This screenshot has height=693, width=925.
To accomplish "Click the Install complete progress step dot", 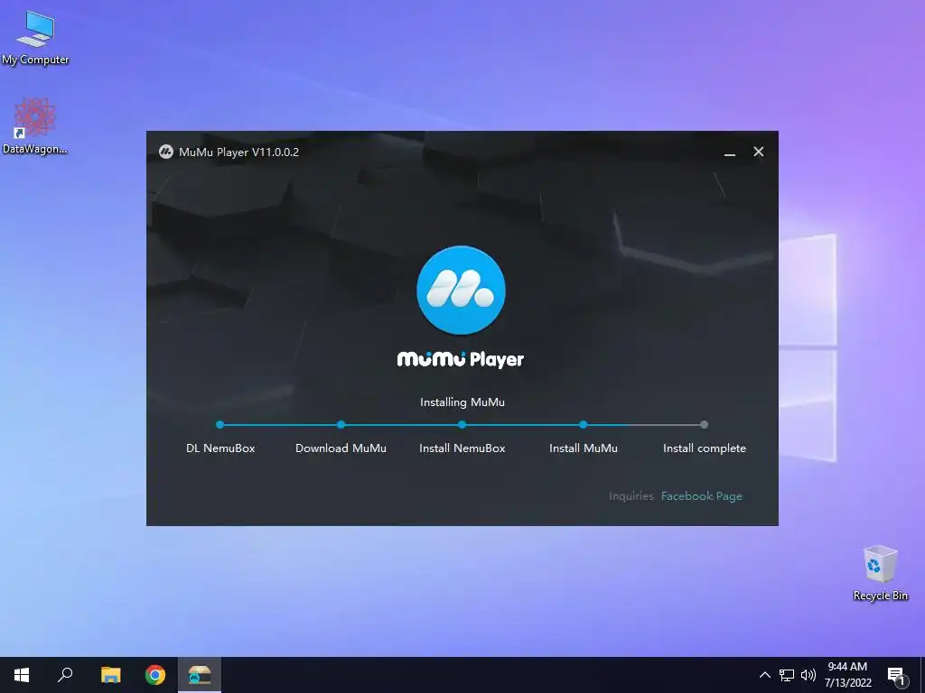I will pos(704,424).
